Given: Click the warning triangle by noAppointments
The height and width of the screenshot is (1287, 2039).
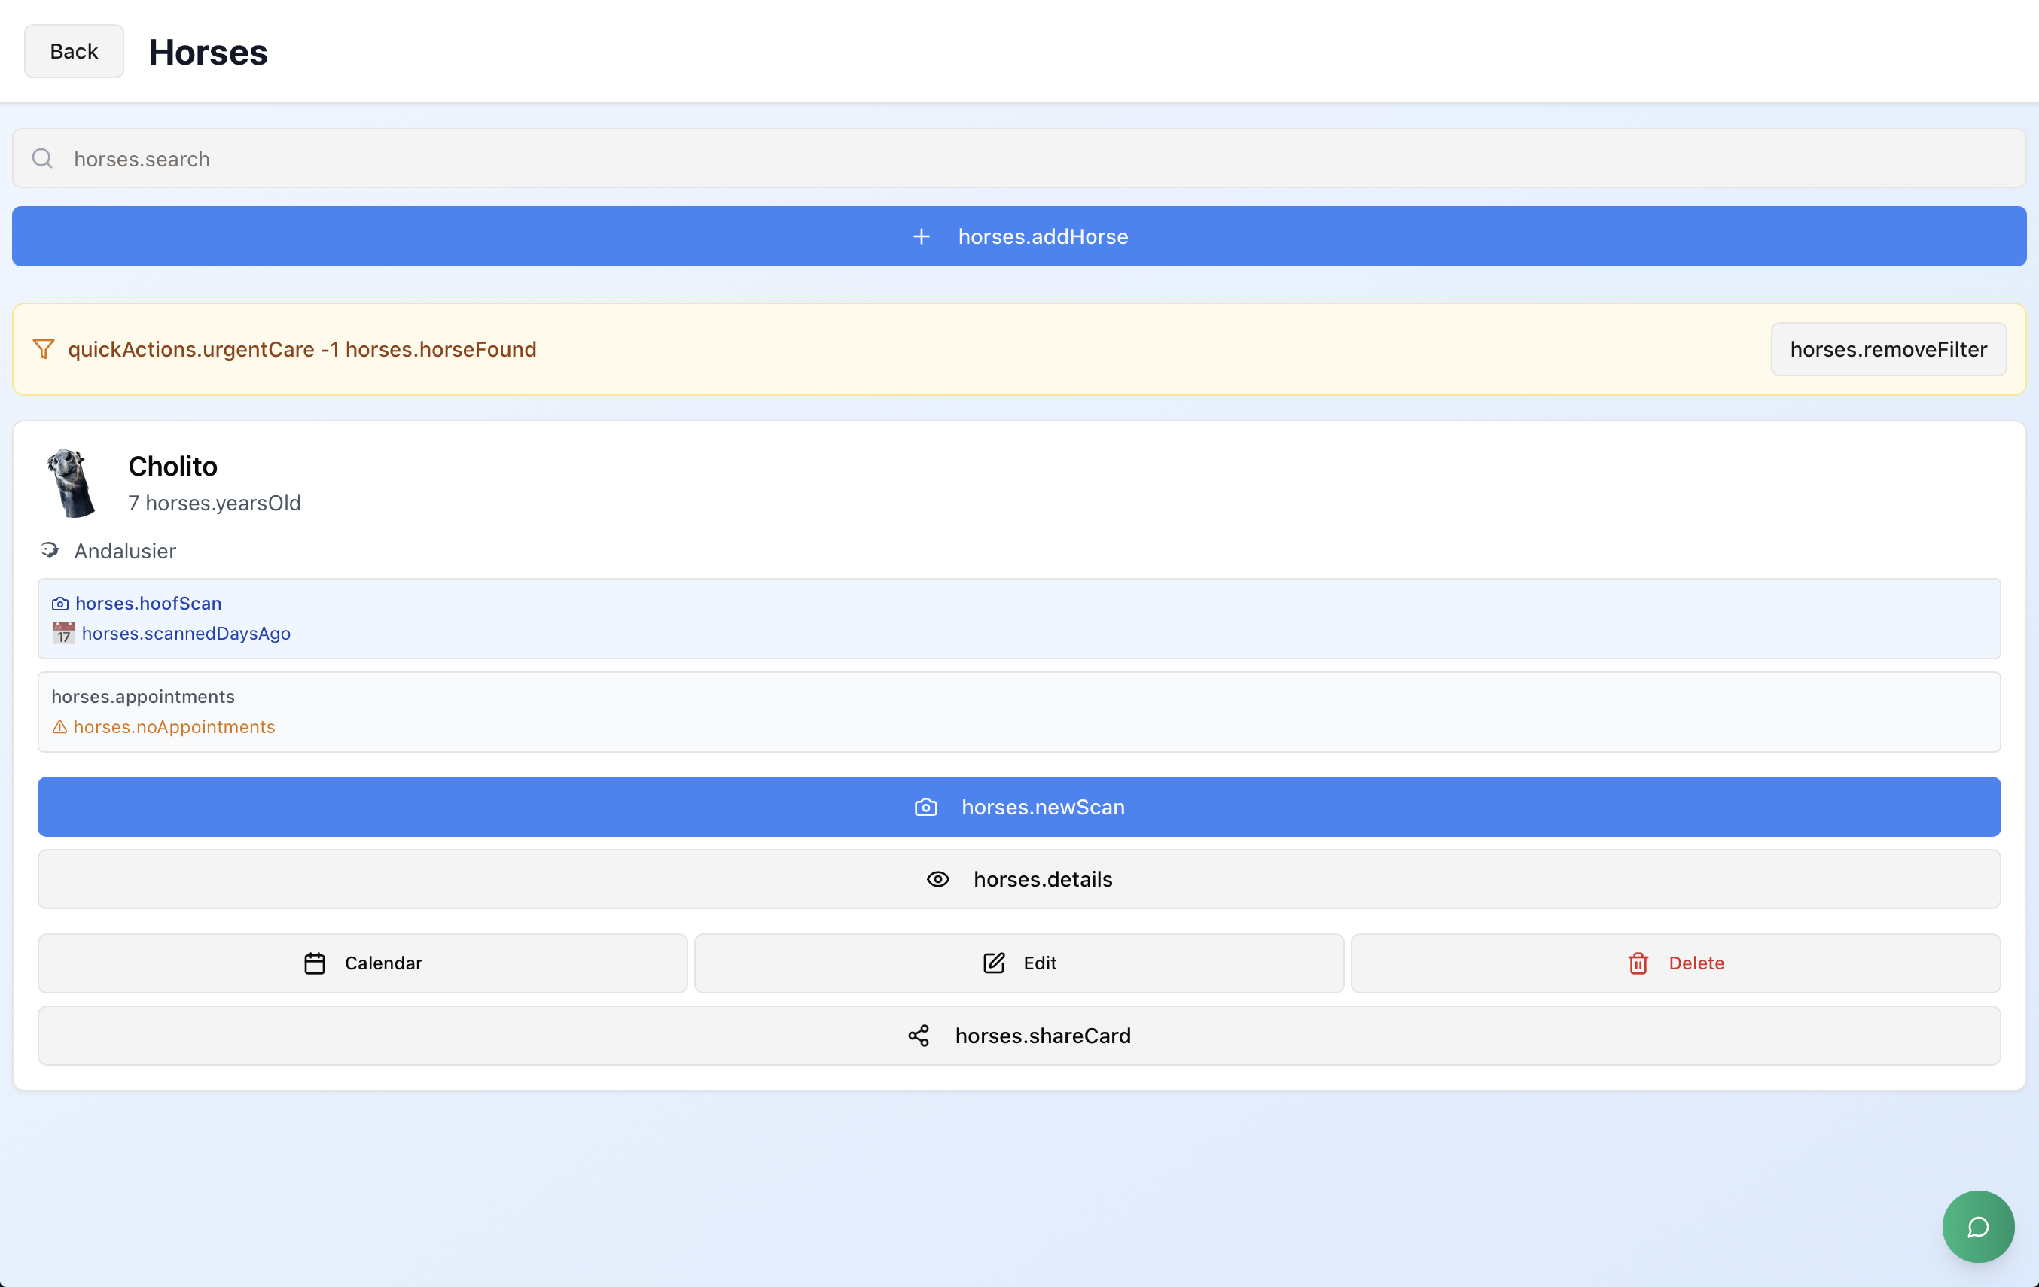Looking at the screenshot, I should (x=60, y=727).
